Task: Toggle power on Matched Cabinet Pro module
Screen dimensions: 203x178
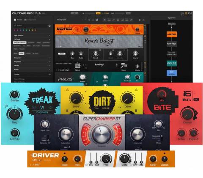Action: tap(145, 63)
